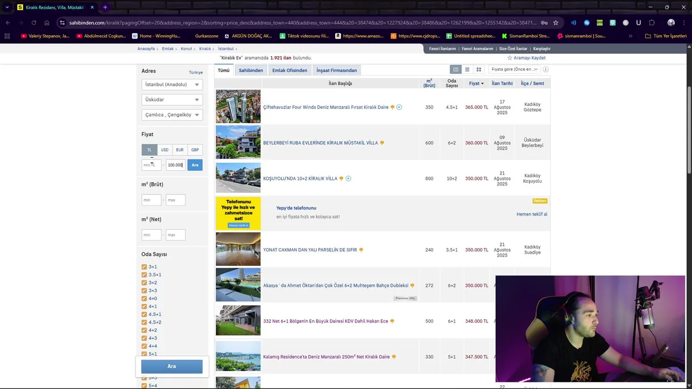View site information icon in address bar
The image size is (692, 389).
pyautogui.click(x=63, y=23)
